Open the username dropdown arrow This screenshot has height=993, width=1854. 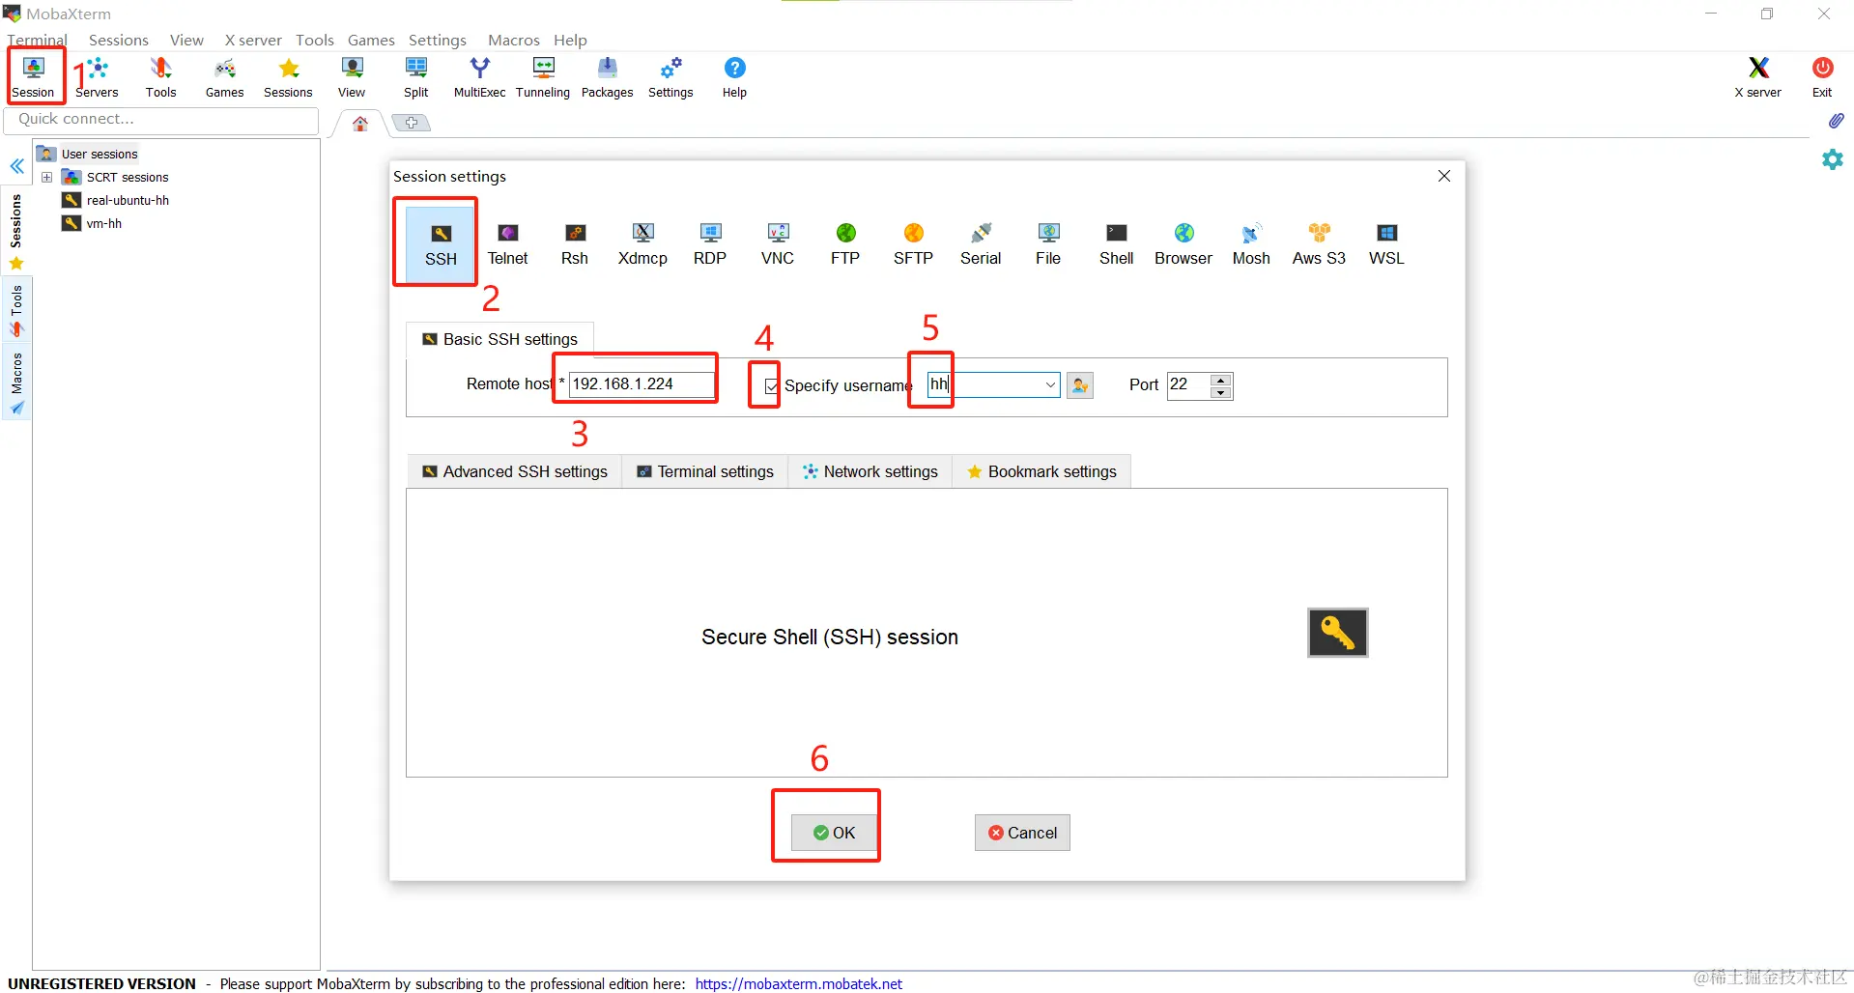click(x=1050, y=385)
